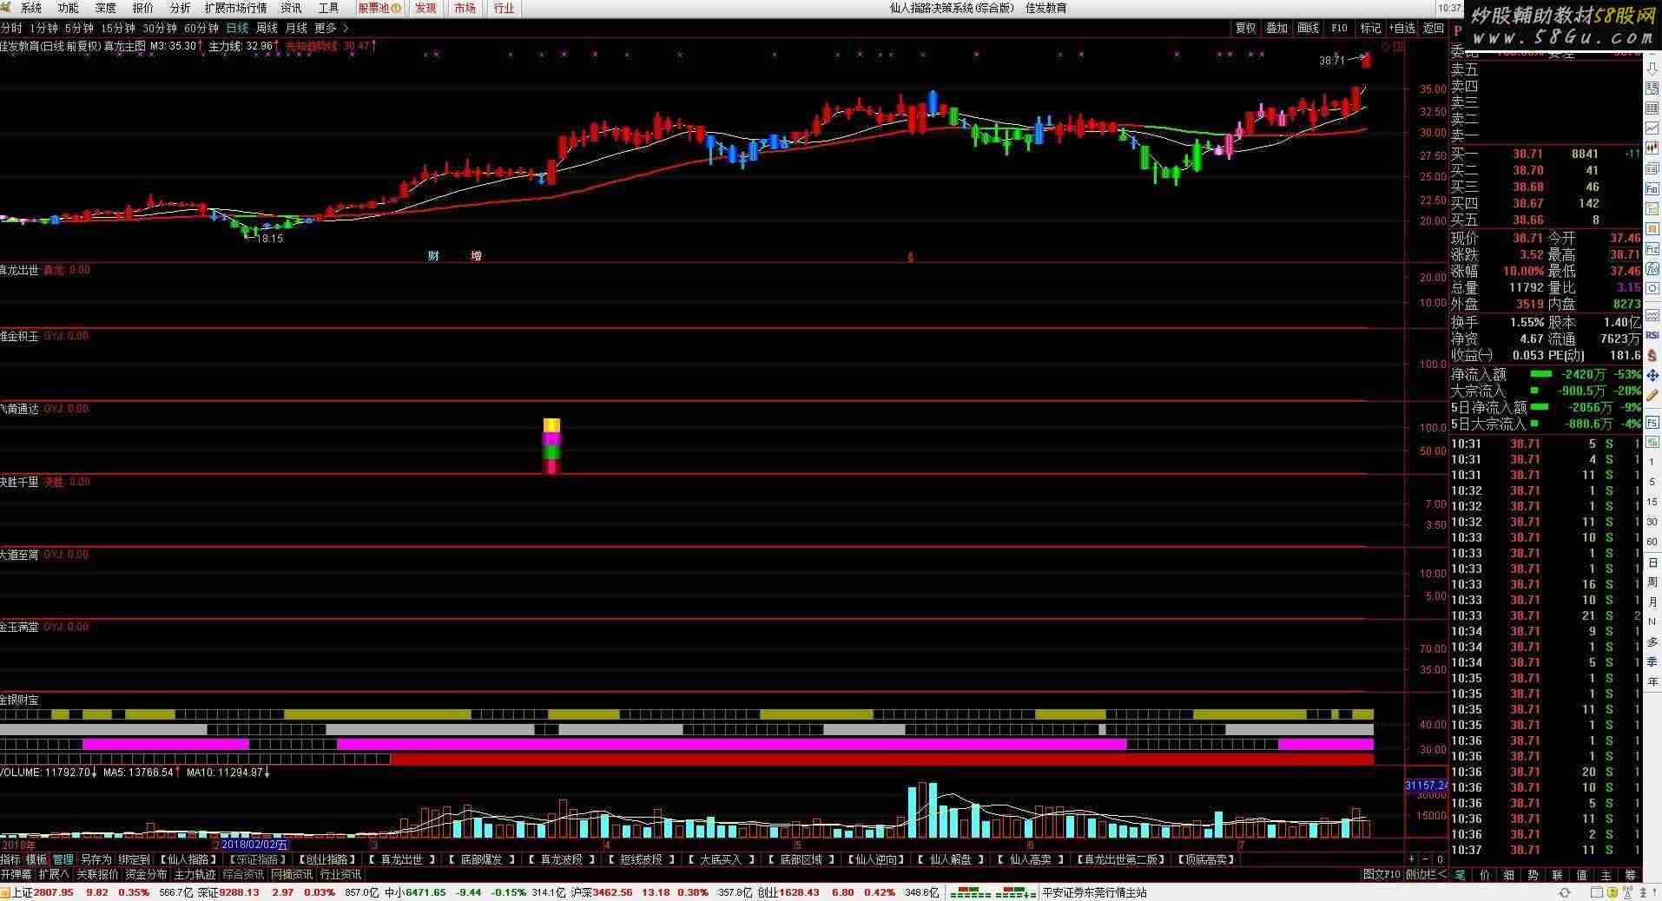This screenshot has width=1662, height=901.
Task: Select the 周 period in right sidebar
Action: pyautogui.click(x=1652, y=582)
